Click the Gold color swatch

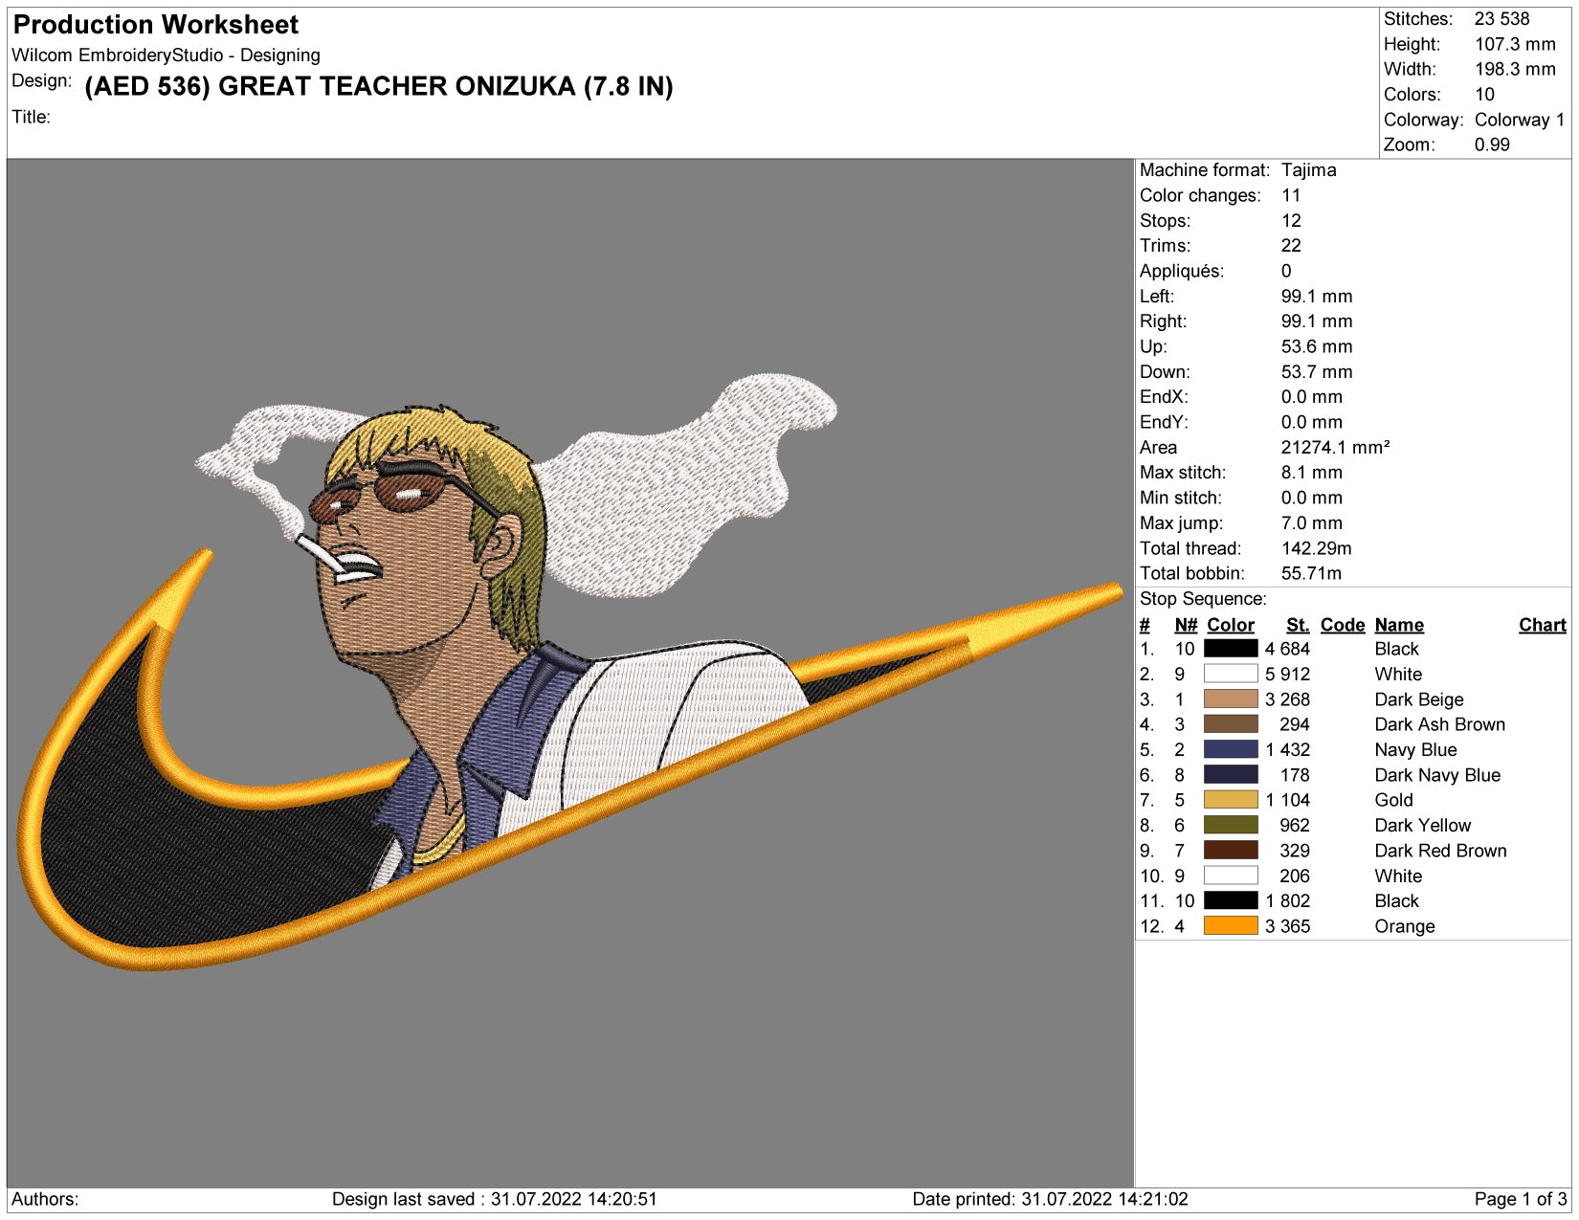tap(1231, 800)
